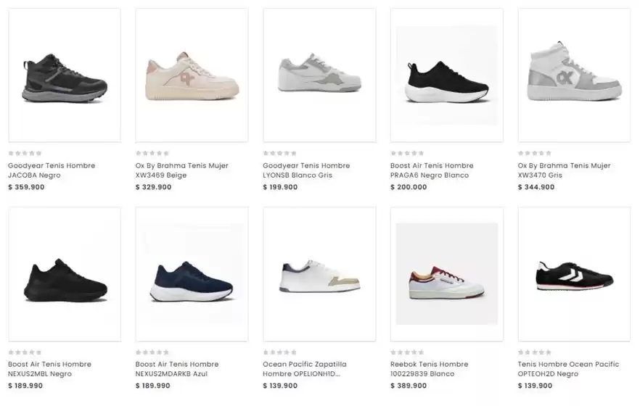Viewport: 640px width, 406px height.
Task: Click the "Reebok Tenis Hombre 100229839 Blanco" name
Action: [x=429, y=369]
